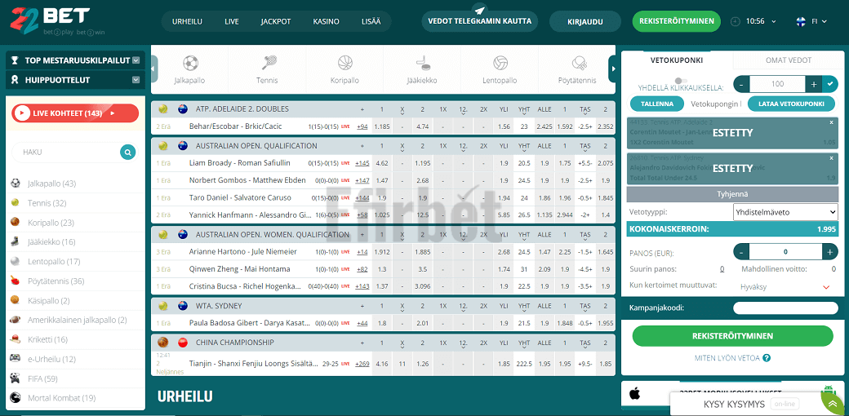Open Mortal Kombat (19) in sidebar
849x416 pixels.
(x=76, y=398)
